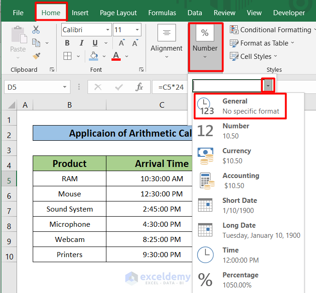
Task: Click the Insert Function fx icon
Action: (x=139, y=87)
